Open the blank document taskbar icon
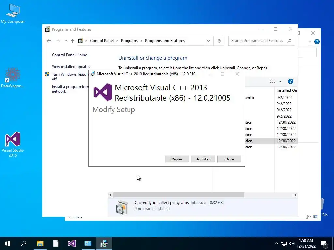 point(56,243)
